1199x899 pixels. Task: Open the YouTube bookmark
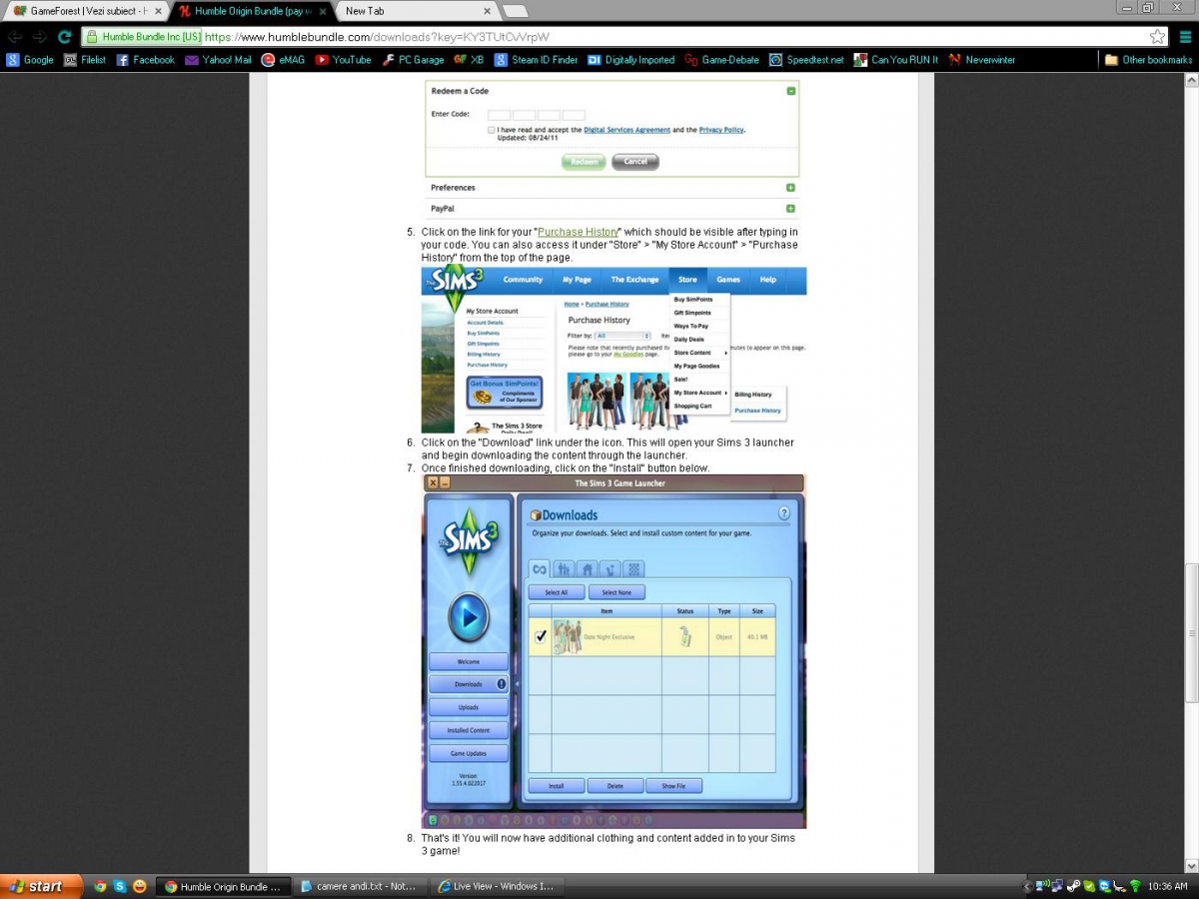pos(344,60)
